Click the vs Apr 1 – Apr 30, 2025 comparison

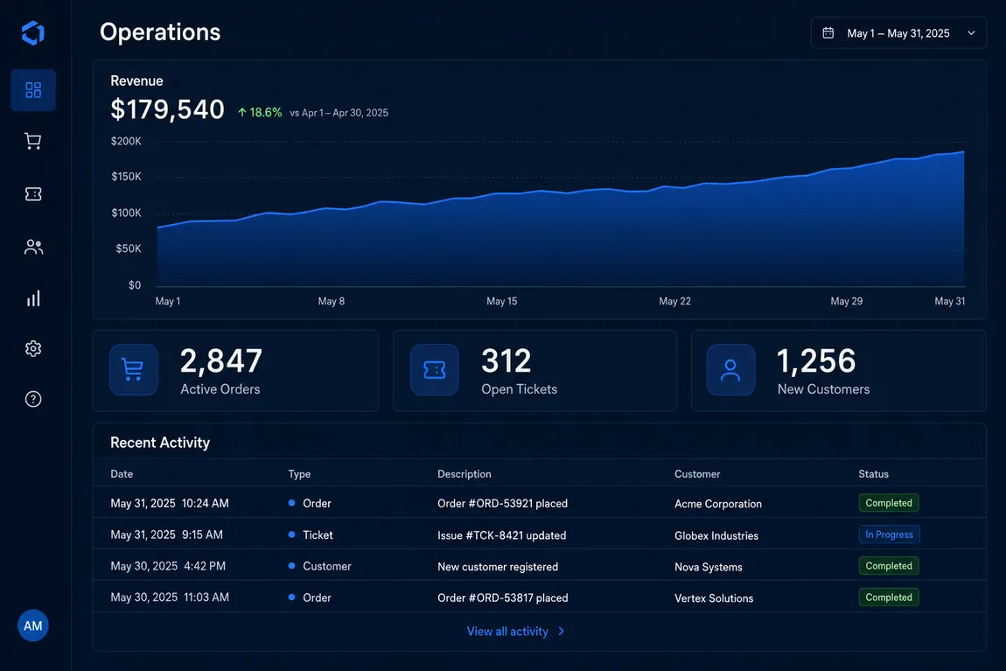coord(339,113)
